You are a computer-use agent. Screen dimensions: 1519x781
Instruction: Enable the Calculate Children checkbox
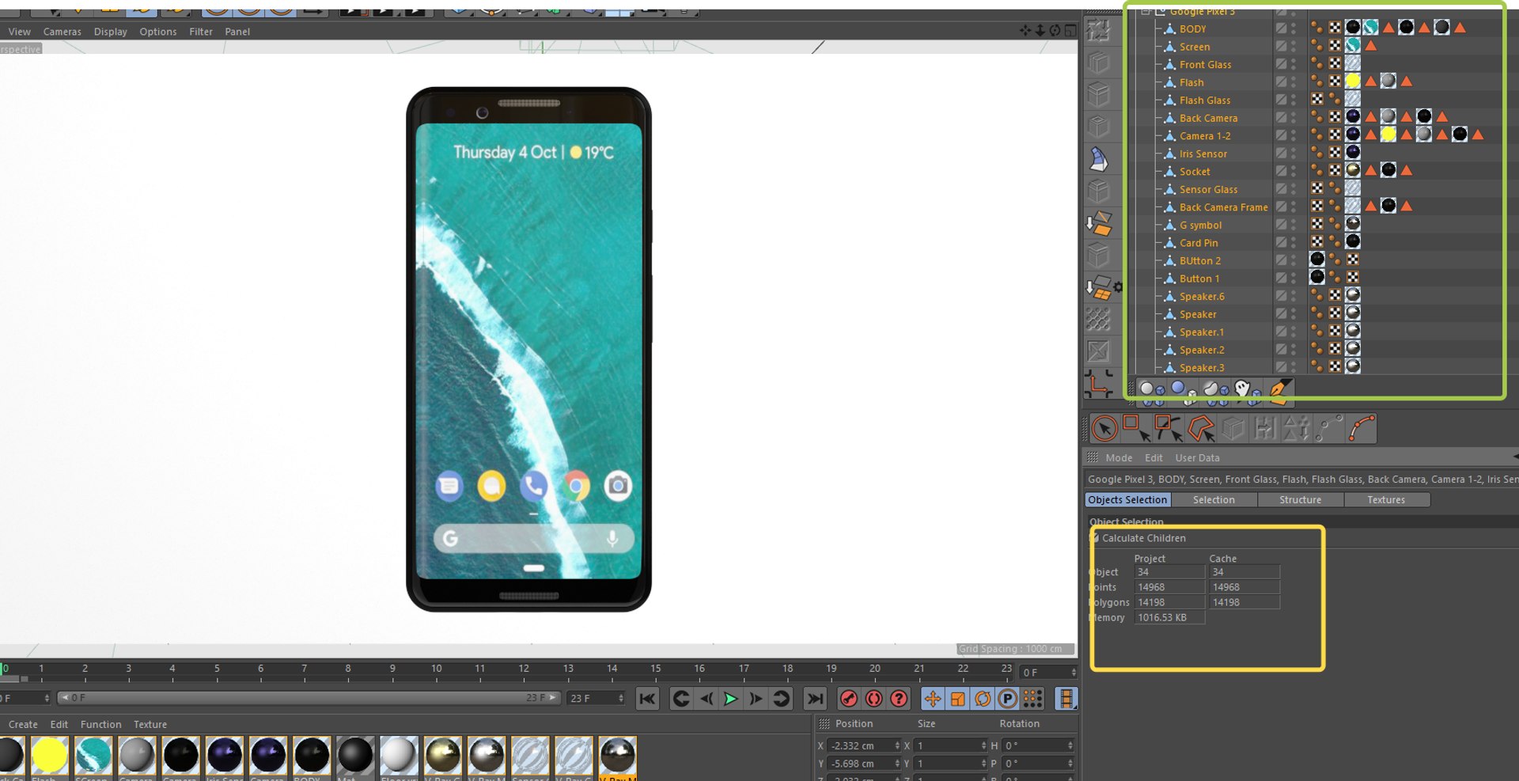1094,538
